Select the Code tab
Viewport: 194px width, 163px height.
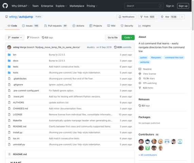pyautogui.click(x=12, y=26)
